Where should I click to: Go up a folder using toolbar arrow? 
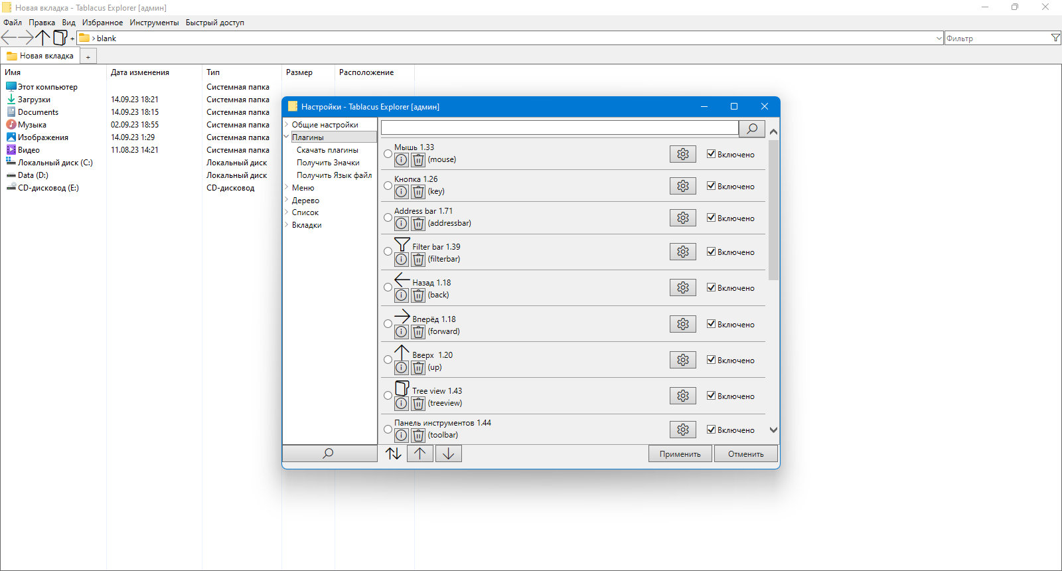pos(42,38)
